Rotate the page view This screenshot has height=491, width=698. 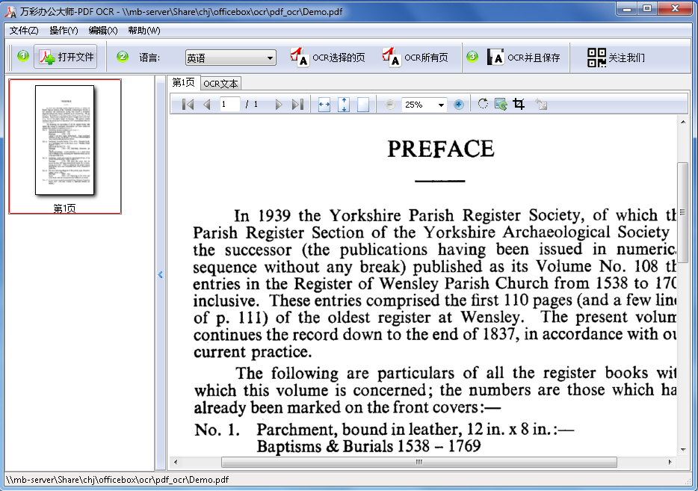pyautogui.click(x=483, y=105)
